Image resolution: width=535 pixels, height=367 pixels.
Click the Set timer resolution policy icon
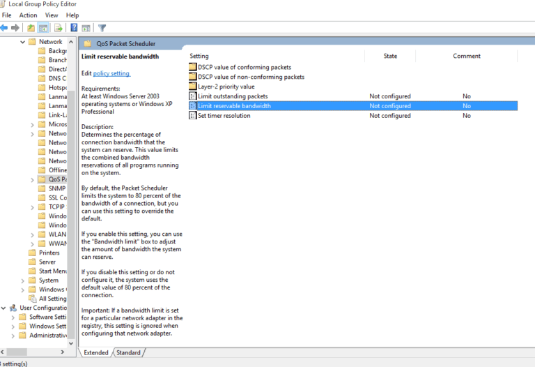(x=192, y=116)
